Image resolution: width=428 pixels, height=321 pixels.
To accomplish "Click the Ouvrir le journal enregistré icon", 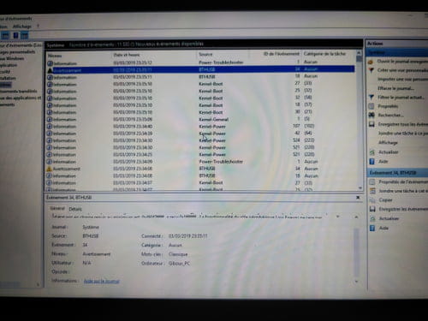I will 371,62.
